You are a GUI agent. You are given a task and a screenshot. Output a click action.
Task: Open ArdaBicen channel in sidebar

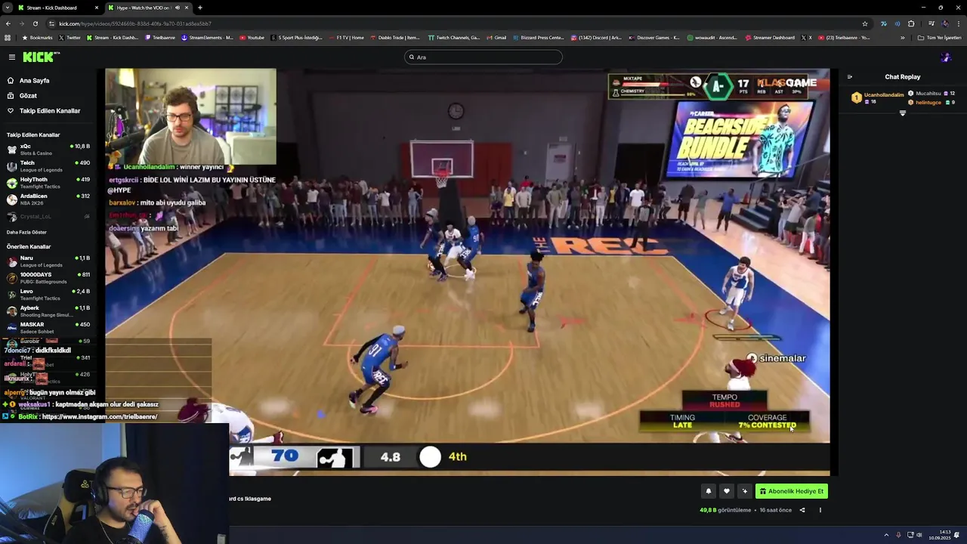48,199
